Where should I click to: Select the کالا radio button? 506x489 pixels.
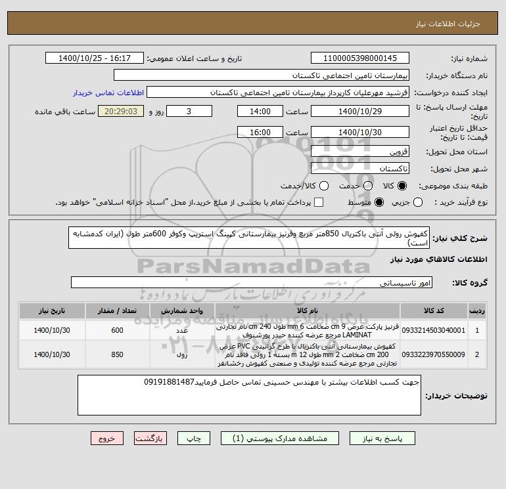click(402, 186)
